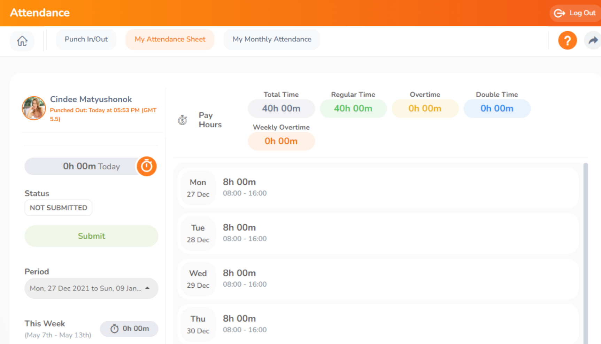601x344 pixels.
Task: Click the Pay Hours money timer icon
Action: tap(182, 120)
